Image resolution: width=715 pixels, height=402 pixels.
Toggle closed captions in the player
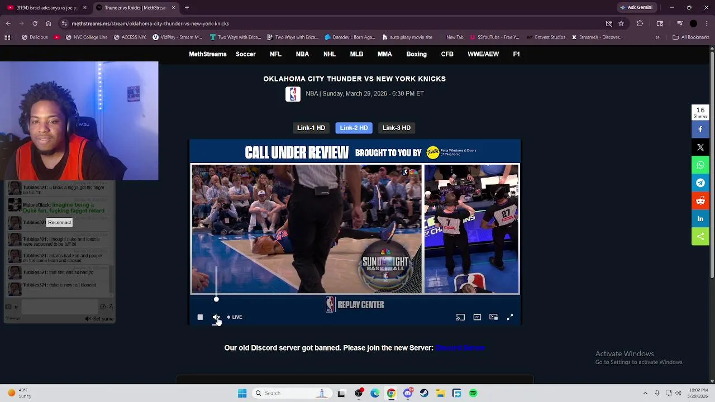[477, 317]
